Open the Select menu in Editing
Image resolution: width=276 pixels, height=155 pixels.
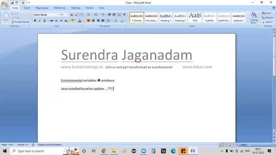point(268,22)
